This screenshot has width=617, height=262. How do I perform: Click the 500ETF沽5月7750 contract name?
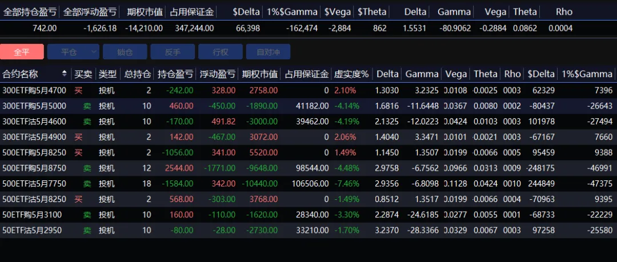coord(34,184)
